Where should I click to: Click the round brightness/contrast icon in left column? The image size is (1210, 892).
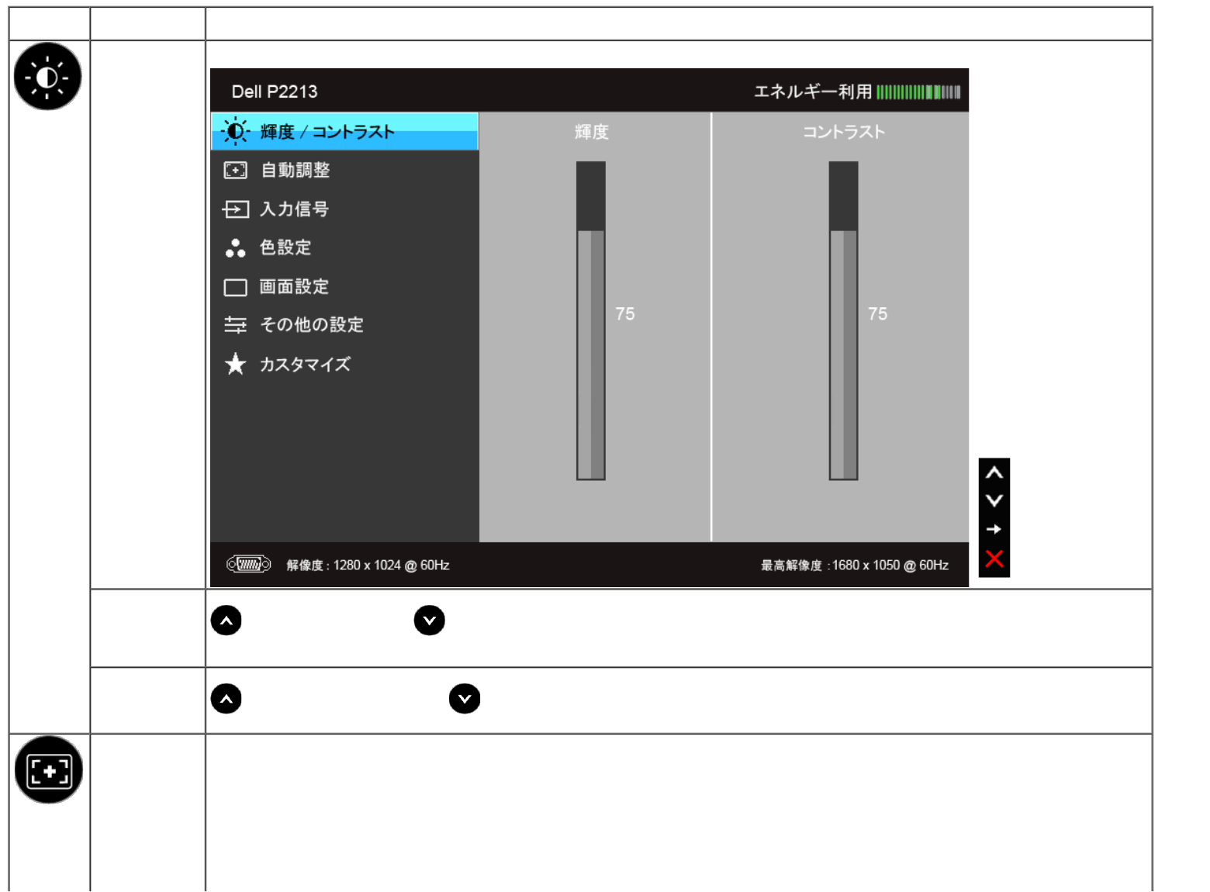(47, 76)
